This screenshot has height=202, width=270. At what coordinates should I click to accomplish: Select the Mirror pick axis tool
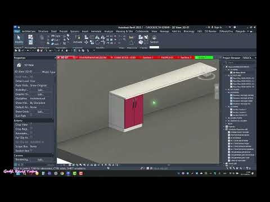[x=97, y=38]
